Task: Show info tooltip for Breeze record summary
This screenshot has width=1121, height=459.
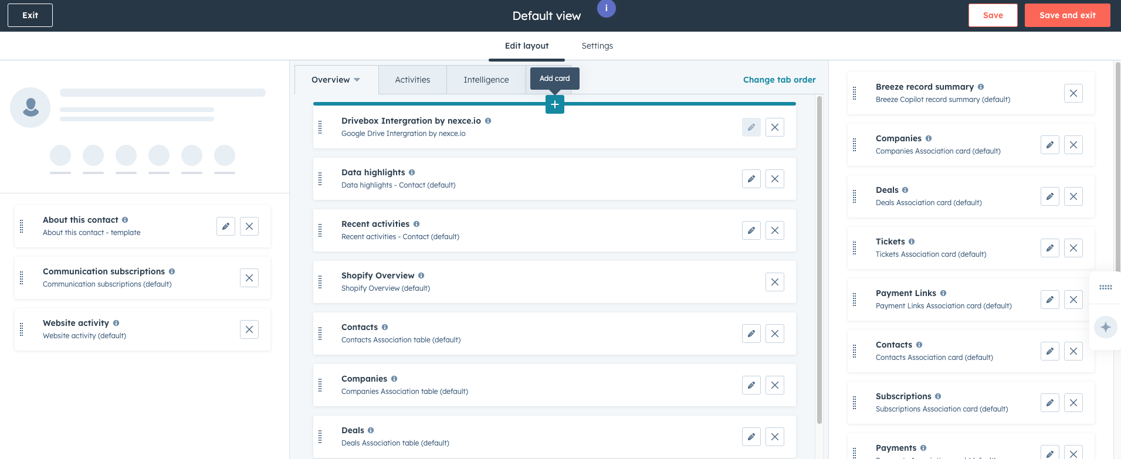Action: coord(981,87)
